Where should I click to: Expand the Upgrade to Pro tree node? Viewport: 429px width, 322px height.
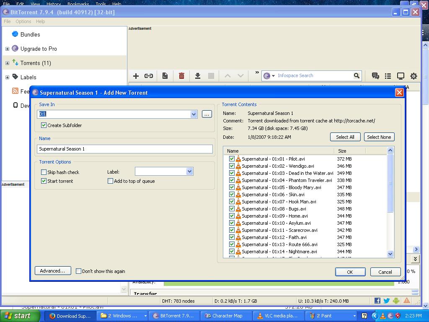coord(8,49)
